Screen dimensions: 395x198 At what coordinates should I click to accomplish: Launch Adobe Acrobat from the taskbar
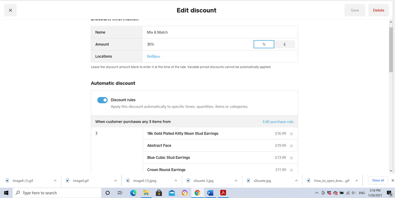[x=223, y=193]
